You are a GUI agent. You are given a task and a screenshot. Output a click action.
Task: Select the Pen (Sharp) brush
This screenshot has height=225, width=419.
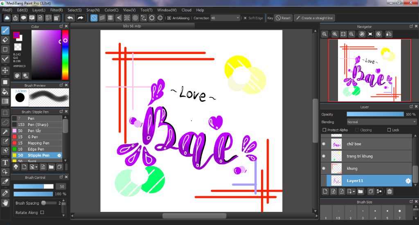pyautogui.click(x=37, y=124)
